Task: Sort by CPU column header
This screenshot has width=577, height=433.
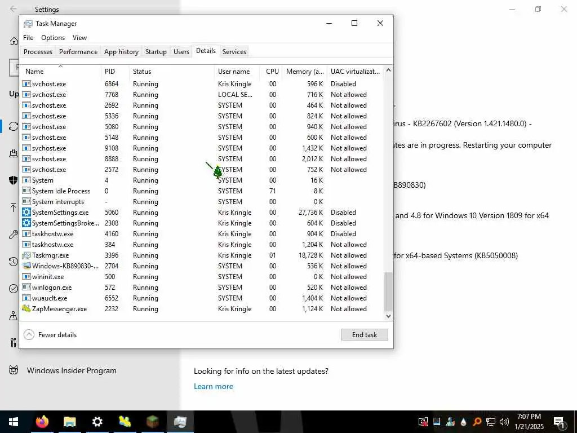Action: 272,71
